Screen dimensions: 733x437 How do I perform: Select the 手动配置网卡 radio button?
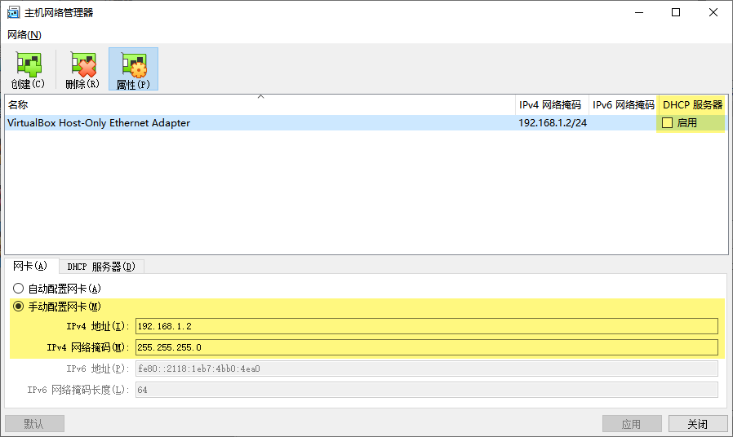click(19, 307)
